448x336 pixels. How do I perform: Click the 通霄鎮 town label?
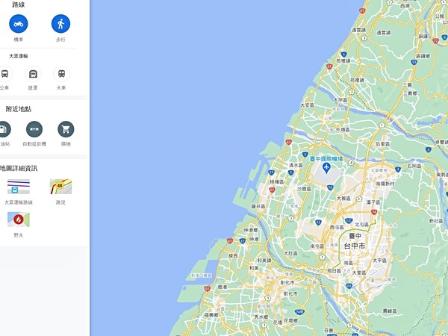coord(359,30)
